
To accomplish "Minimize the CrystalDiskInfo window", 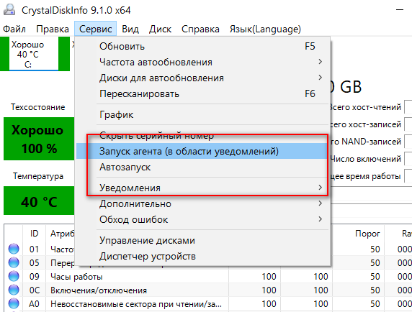I will click(x=400, y=9).
